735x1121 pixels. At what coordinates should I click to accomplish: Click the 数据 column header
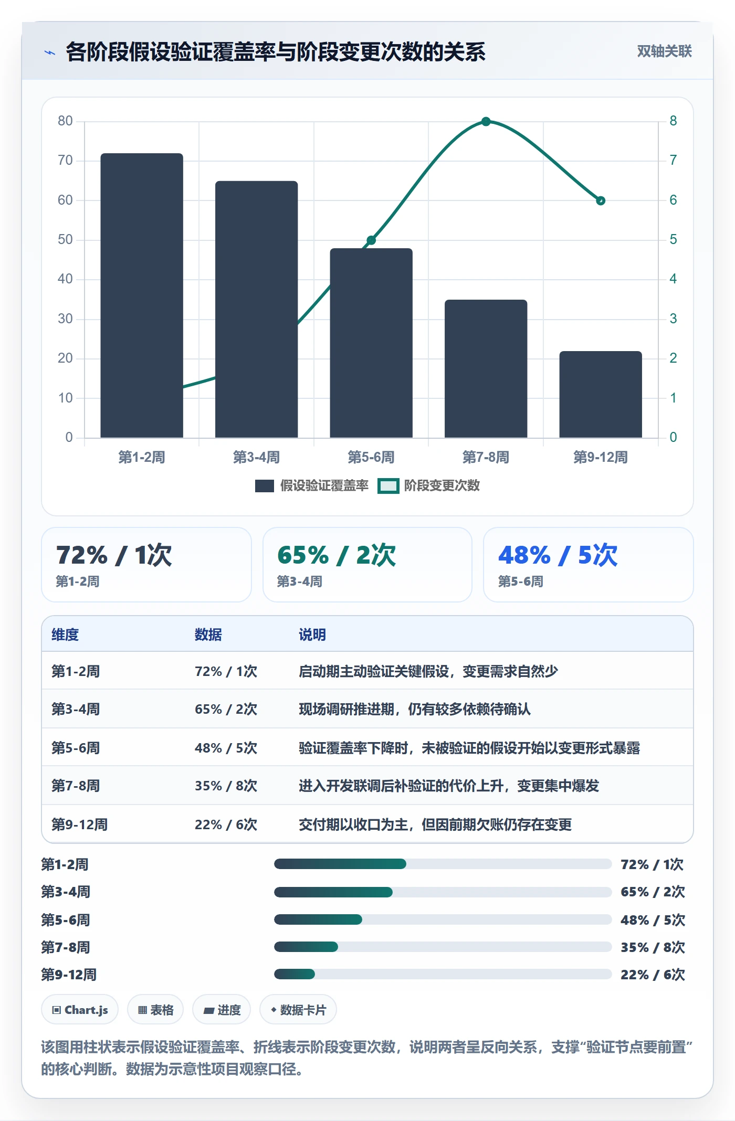[208, 634]
